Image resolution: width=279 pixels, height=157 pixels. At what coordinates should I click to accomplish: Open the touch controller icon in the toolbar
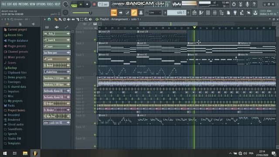248,13
